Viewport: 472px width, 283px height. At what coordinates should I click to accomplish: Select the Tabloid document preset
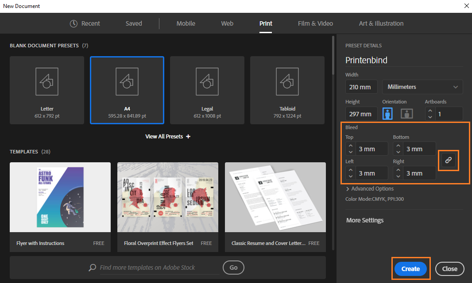pyautogui.click(x=287, y=90)
